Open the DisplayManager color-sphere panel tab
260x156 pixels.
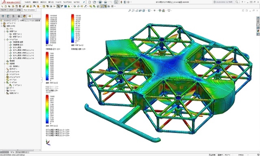point(24,16)
